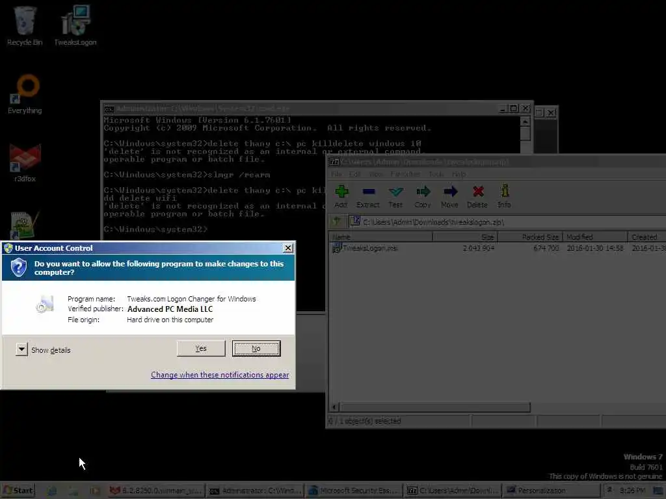Open the Start menu
Image resolution: width=666 pixels, height=499 pixels.
point(18,491)
